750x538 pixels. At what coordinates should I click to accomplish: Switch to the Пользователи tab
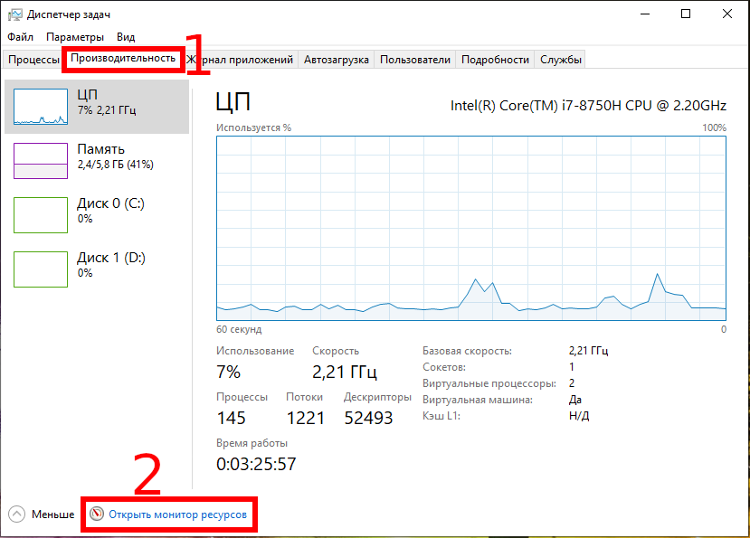click(x=414, y=60)
